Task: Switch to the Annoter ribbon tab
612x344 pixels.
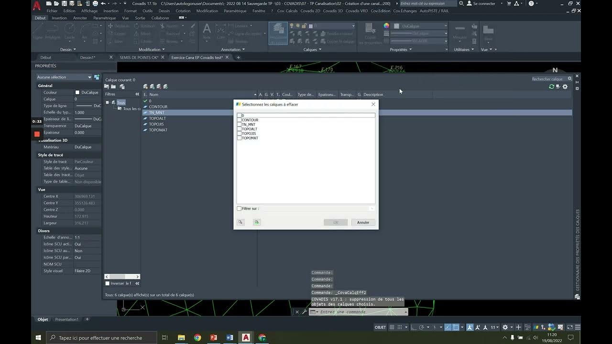Action: tap(80, 18)
